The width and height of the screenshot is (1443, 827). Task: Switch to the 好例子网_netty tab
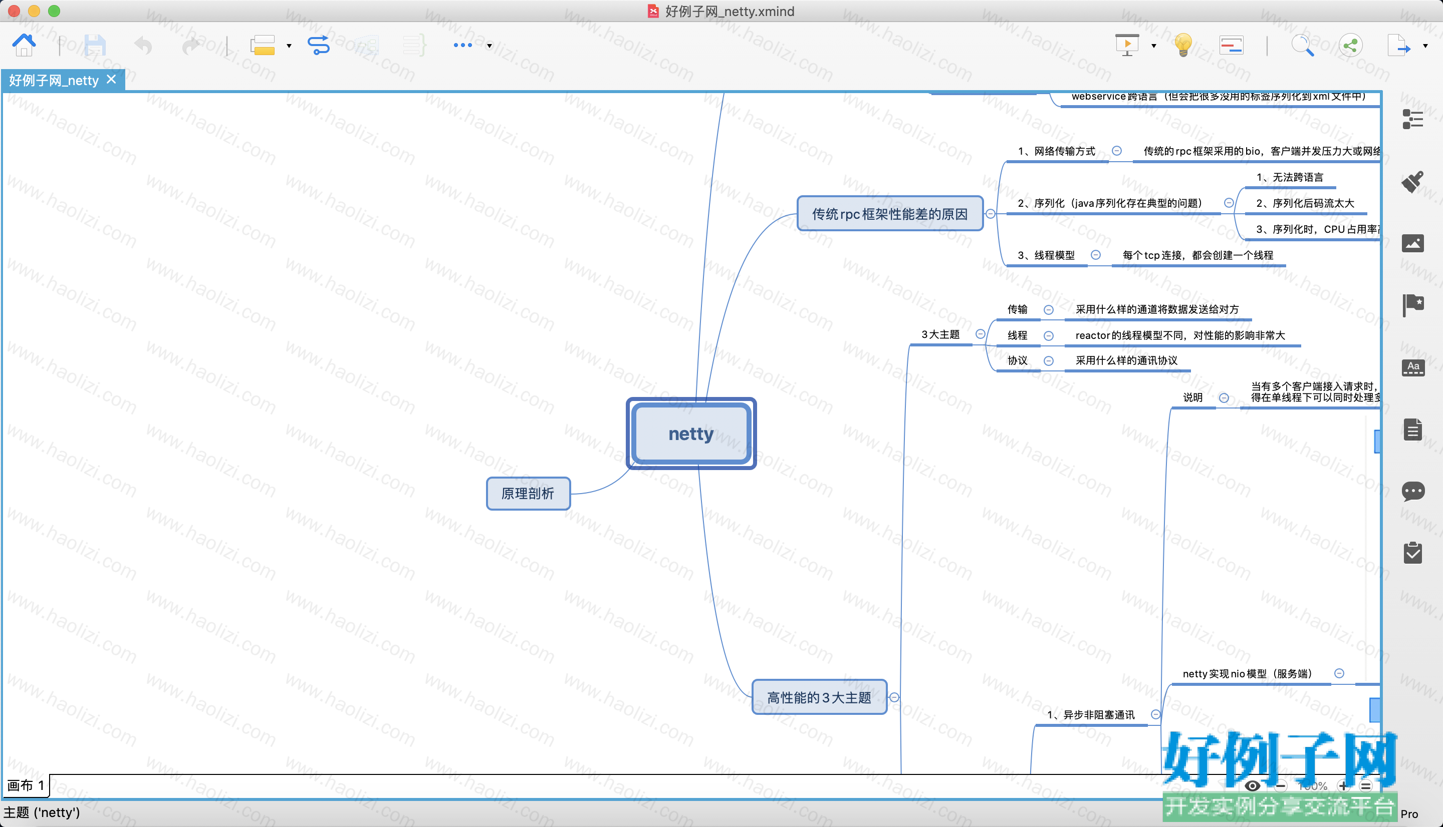[55, 81]
